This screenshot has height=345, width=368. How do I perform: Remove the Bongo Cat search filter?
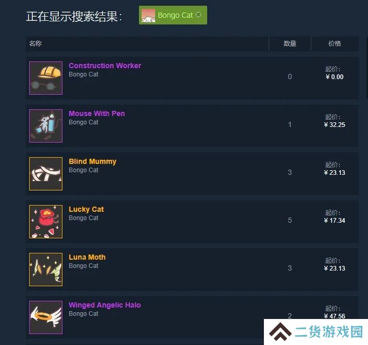[198, 15]
